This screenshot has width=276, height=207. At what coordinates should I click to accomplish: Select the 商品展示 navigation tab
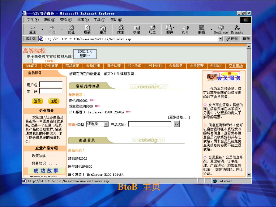point(72,66)
